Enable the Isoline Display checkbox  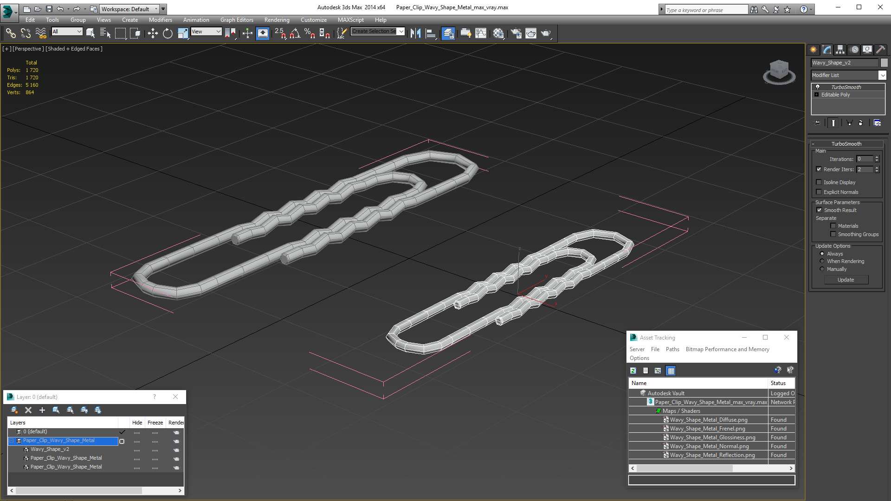pos(819,182)
